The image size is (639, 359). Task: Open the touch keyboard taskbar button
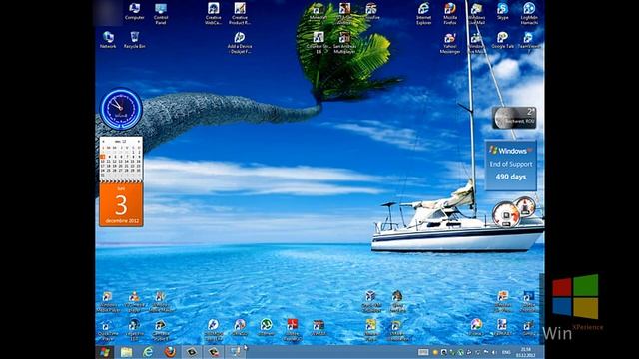[x=423, y=352]
